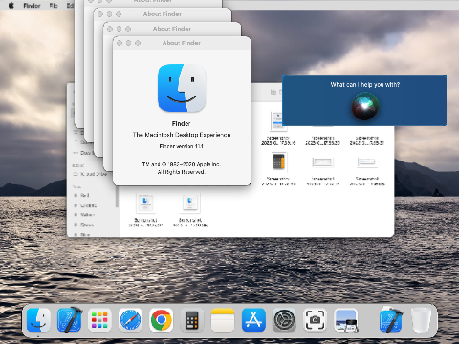Open the hammer app beside the Trash
This screenshot has height=344, width=459.
pos(391,319)
